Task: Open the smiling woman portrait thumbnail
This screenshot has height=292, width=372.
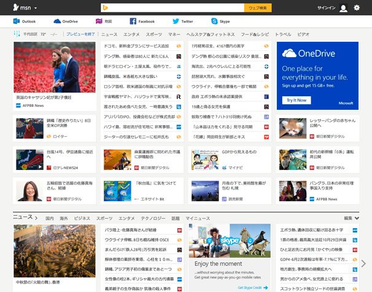Action: click(x=29, y=191)
